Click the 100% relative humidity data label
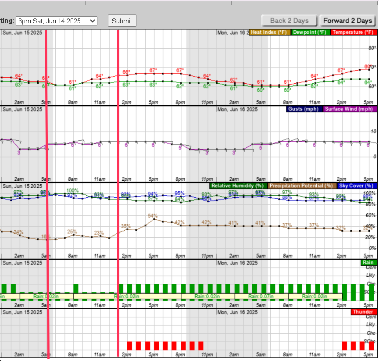The height and width of the screenshot is (361, 379). pyautogui.click(x=73, y=191)
